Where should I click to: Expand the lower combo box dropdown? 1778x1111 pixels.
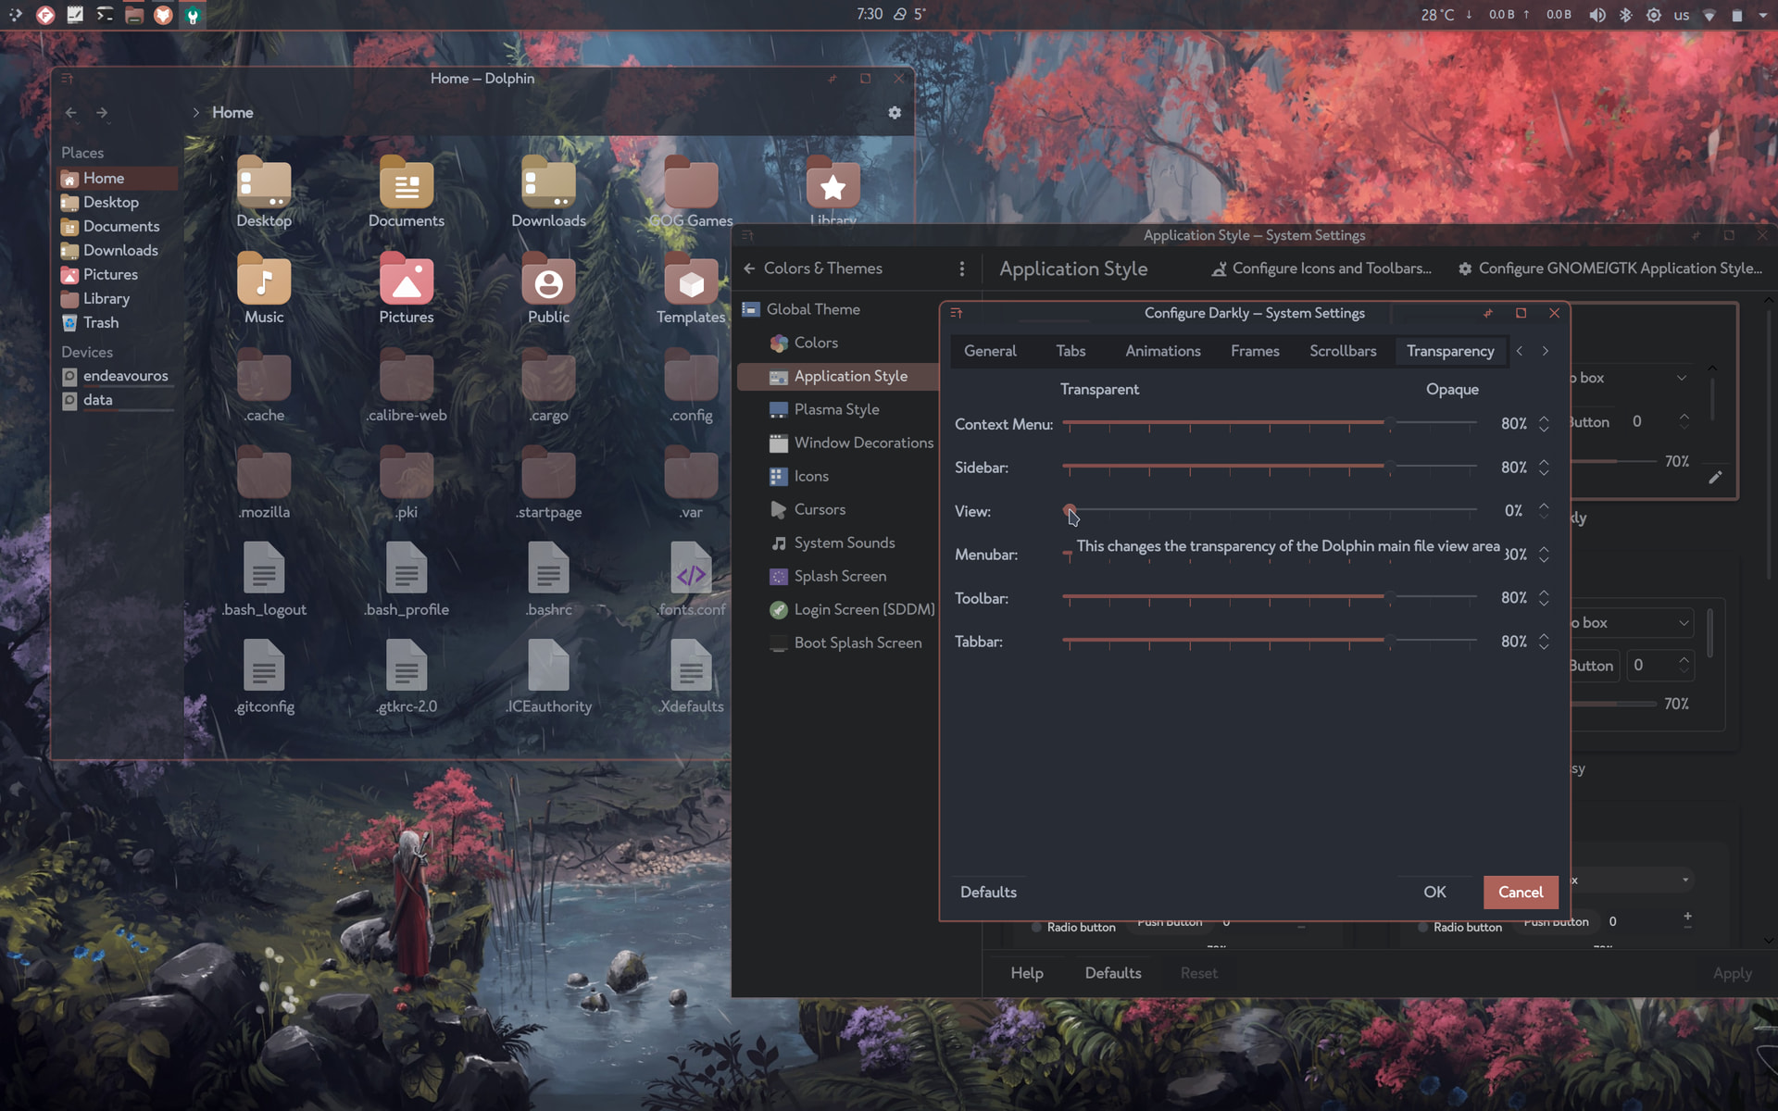point(1683,623)
